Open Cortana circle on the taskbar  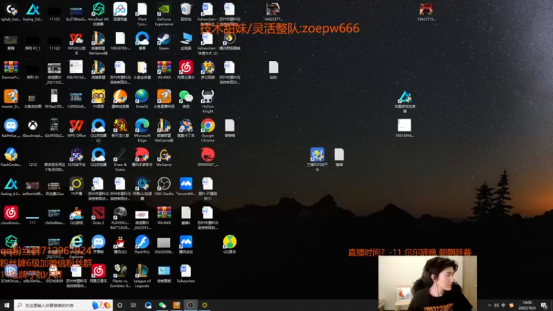(120, 305)
